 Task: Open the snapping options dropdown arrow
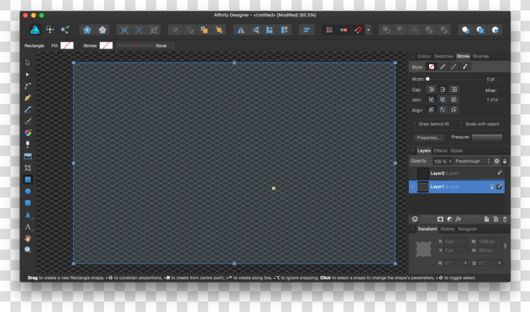(x=368, y=30)
